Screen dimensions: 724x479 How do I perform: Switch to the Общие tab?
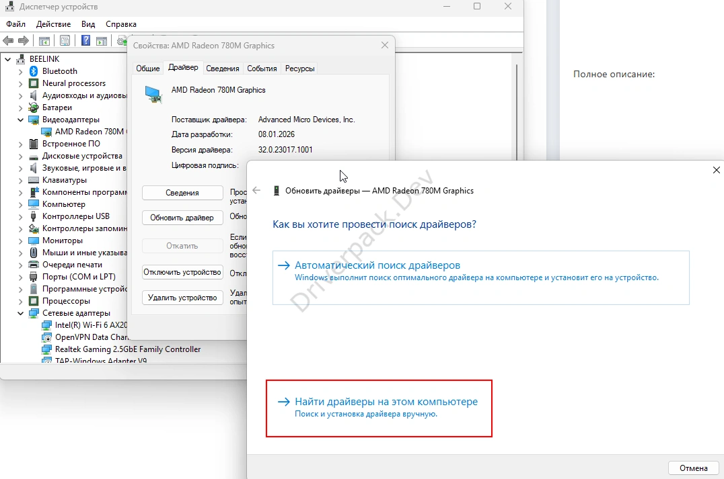148,69
